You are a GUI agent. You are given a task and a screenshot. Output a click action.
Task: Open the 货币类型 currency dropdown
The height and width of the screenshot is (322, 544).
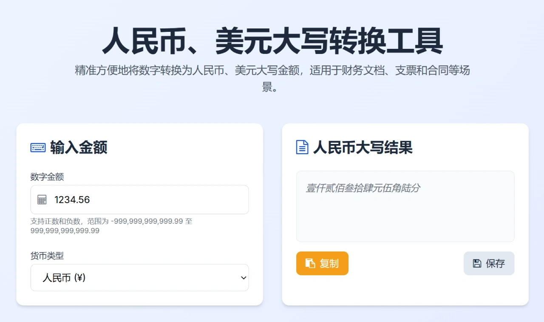pyautogui.click(x=139, y=278)
